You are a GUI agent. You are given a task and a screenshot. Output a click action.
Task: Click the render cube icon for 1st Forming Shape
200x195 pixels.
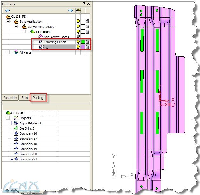click(x=88, y=26)
